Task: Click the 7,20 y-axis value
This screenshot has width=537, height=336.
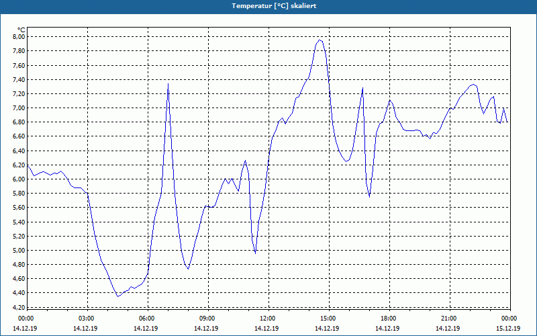Action: pos(19,93)
